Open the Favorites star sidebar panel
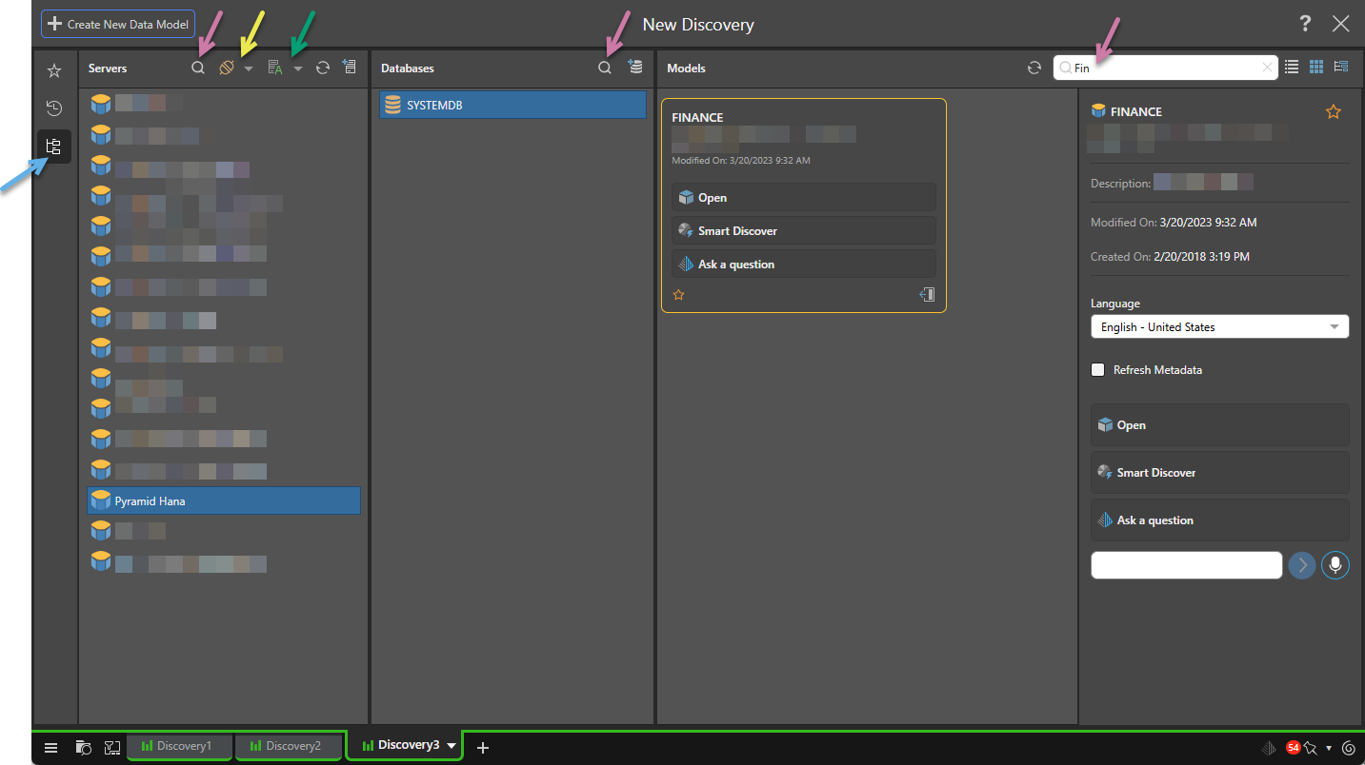Image resolution: width=1365 pixels, height=765 pixels. 54,70
